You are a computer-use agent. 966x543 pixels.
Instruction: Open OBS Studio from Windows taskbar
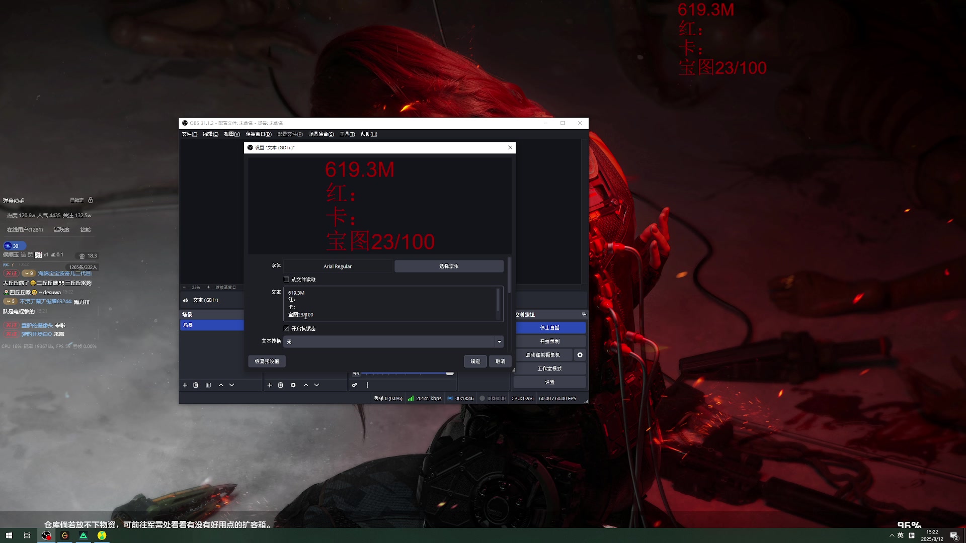(x=46, y=535)
